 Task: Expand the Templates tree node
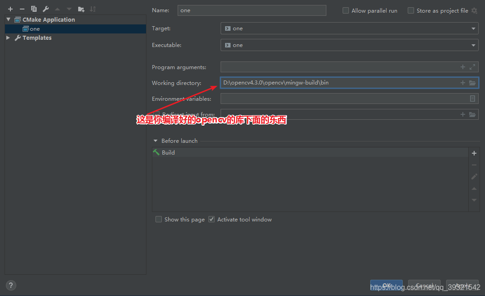coord(8,38)
